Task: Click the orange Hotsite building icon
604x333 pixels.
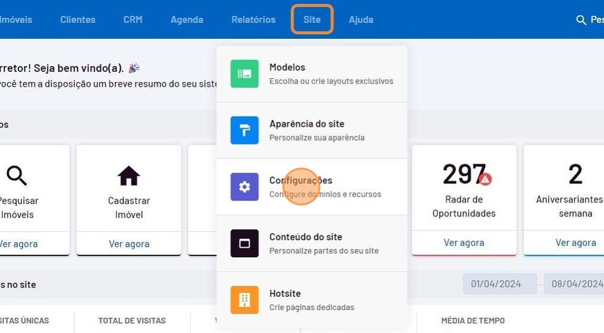Action: point(245,300)
